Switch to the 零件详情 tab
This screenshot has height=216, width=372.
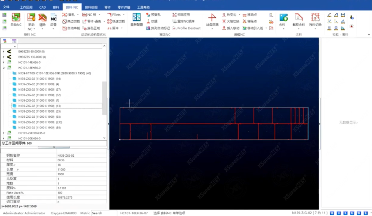124,7
